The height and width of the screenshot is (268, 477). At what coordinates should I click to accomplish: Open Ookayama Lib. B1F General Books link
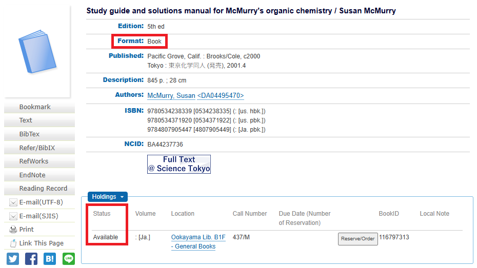click(x=198, y=242)
